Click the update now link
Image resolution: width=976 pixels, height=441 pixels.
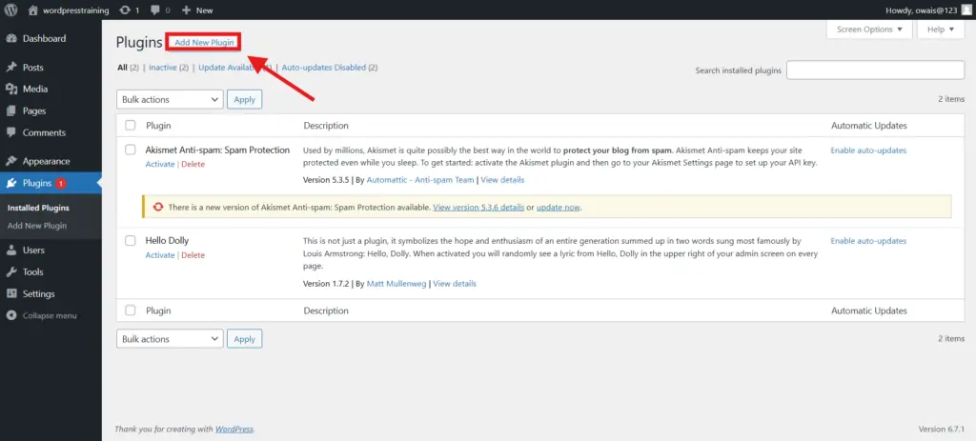pyautogui.click(x=559, y=208)
